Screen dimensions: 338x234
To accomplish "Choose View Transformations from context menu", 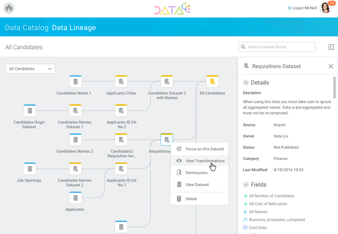I will (205, 161).
